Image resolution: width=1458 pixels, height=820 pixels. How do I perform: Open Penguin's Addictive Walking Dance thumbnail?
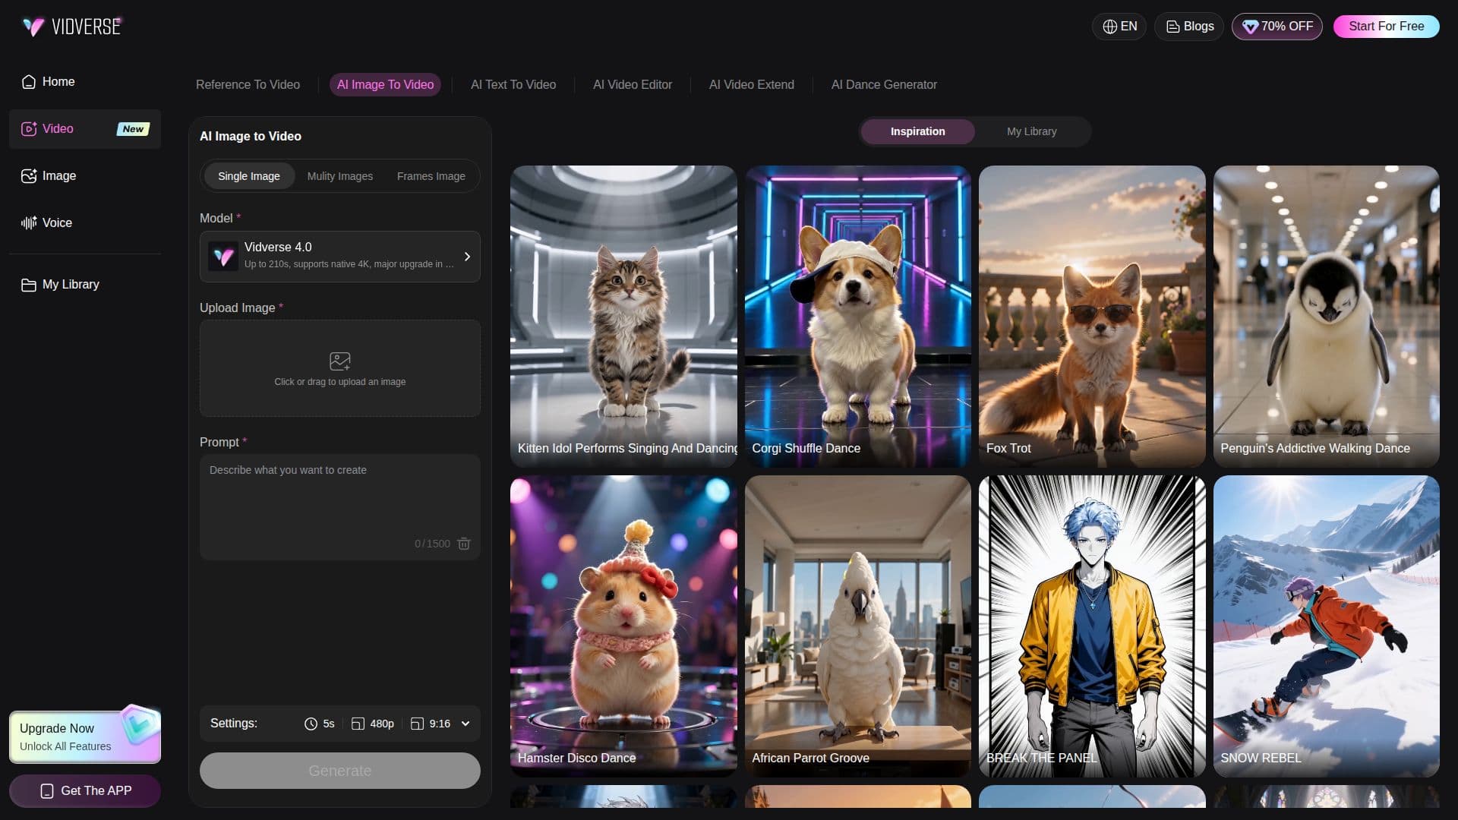(x=1327, y=316)
